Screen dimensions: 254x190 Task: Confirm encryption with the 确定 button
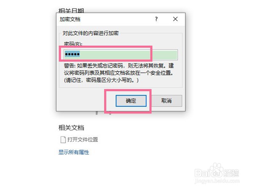131,101
